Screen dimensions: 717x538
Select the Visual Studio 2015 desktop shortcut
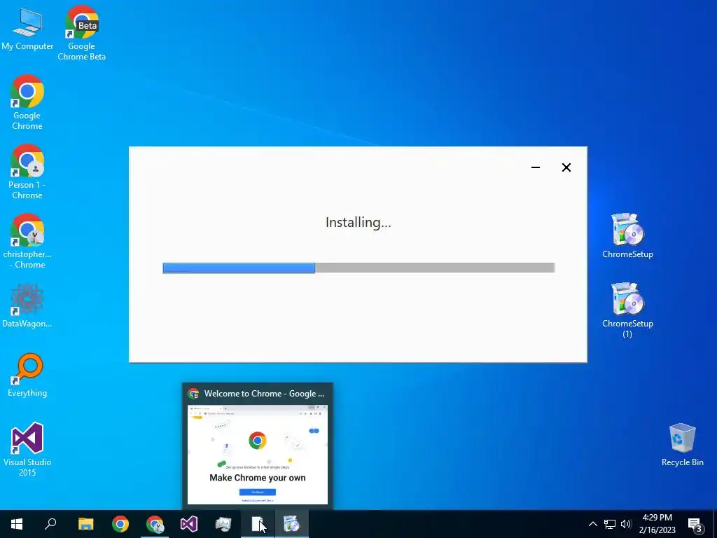[27, 449]
